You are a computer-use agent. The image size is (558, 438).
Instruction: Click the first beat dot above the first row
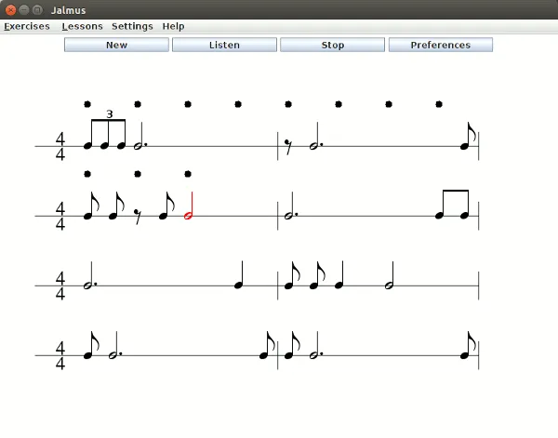(87, 104)
